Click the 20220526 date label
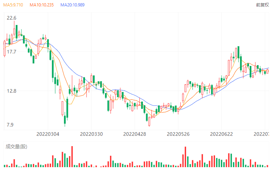Image resolution: width=274 pixels, height=170 pixels. coord(178,134)
